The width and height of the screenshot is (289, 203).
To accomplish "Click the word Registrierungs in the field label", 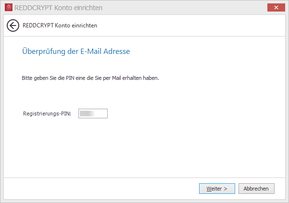I will [41, 114].
